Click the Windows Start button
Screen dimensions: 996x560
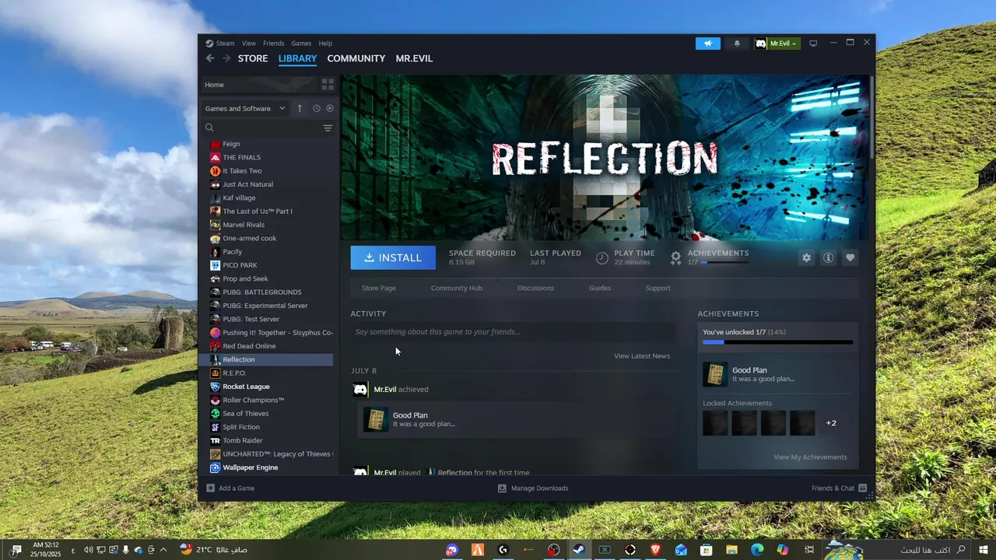(x=983, y=550)
